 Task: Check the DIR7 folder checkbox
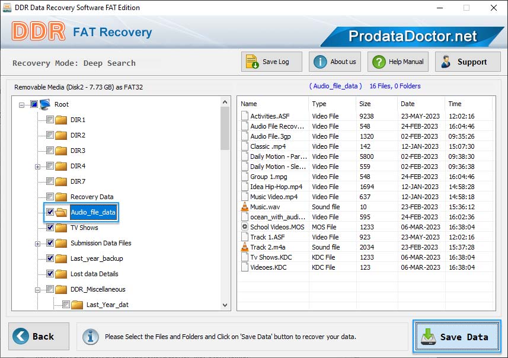tap(50, 181)
